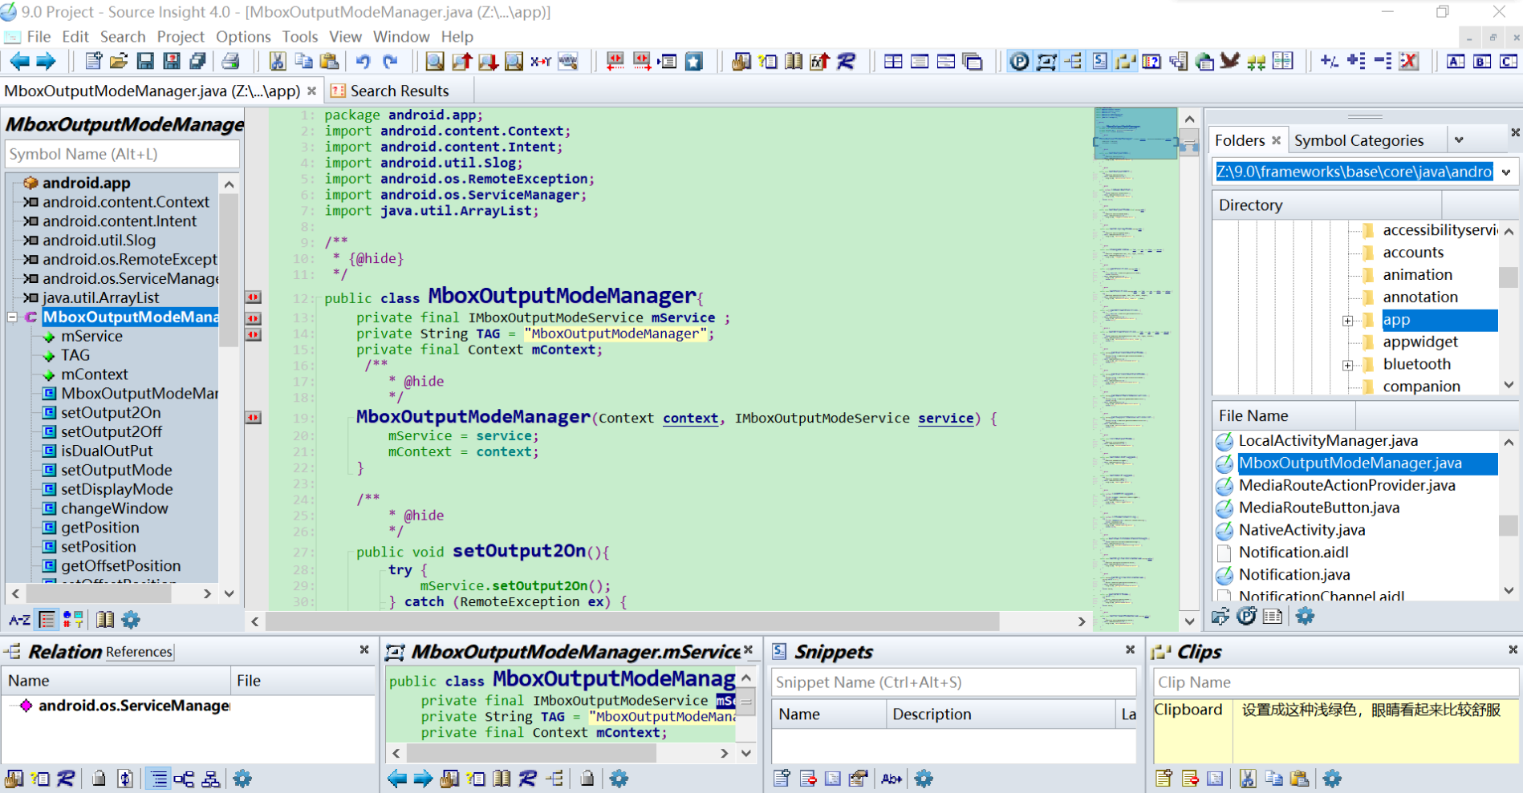Click the Cut scissors icon in main toolbar

tap(278, 61)
